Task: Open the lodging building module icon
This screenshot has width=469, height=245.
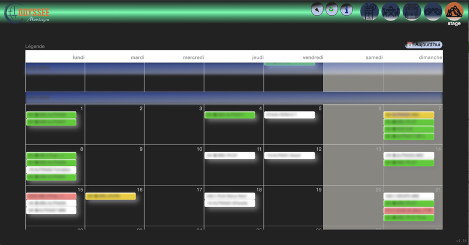Action: click(412, 11)
